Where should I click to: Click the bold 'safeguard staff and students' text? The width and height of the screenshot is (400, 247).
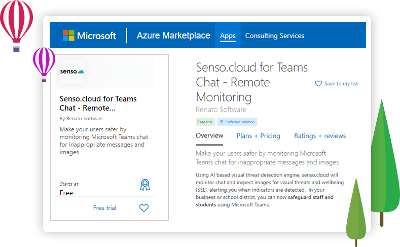[x=265, y=201]
